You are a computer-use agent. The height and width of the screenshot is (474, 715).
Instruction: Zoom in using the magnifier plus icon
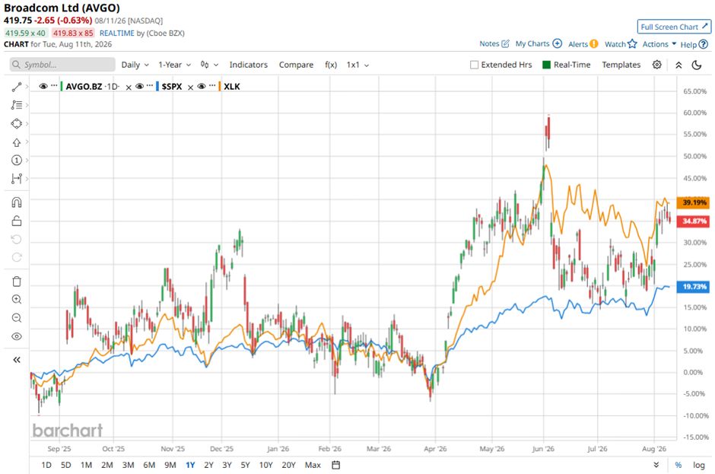[17, 299]
